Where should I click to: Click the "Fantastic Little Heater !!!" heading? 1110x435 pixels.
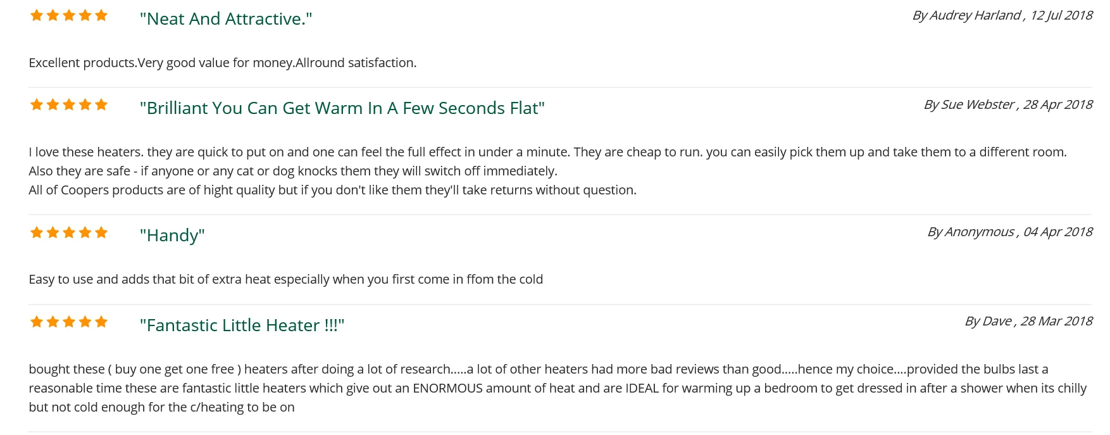242,325
